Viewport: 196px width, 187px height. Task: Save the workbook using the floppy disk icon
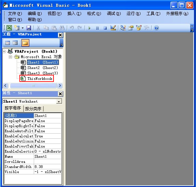point(29,28)
